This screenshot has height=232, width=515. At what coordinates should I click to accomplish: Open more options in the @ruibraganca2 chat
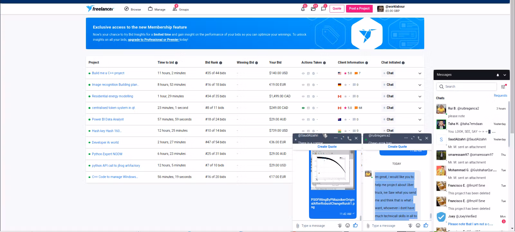406,138
